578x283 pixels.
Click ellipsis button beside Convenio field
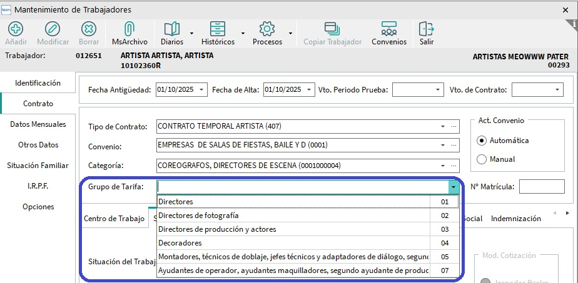pyautogui.click(x=454, y=146)
